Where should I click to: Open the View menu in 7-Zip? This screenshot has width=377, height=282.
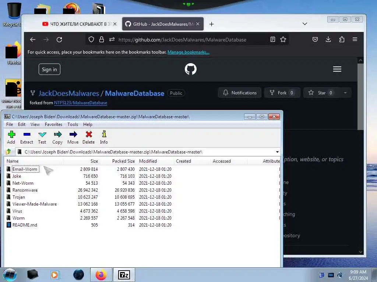[35, 124]
